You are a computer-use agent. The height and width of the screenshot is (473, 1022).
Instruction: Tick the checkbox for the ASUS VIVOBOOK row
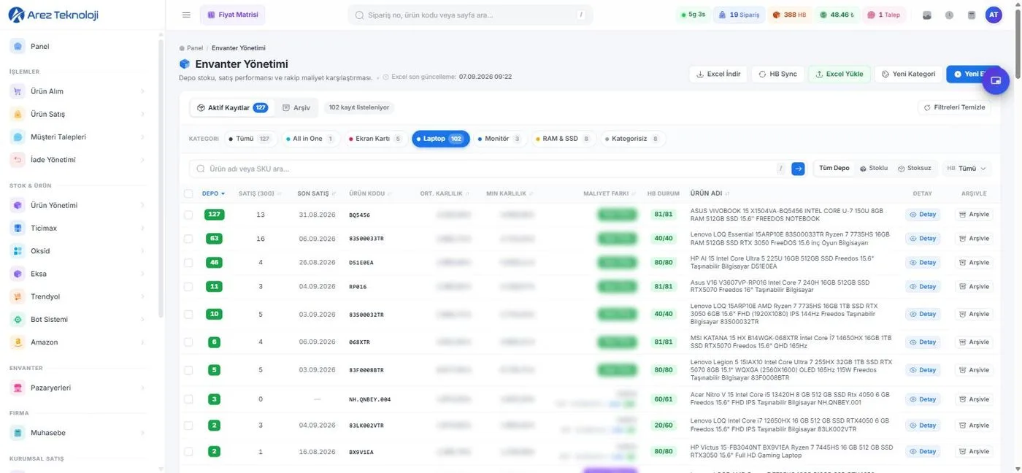click(188, 215)
